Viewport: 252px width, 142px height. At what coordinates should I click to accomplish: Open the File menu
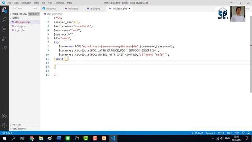(9, 3)
